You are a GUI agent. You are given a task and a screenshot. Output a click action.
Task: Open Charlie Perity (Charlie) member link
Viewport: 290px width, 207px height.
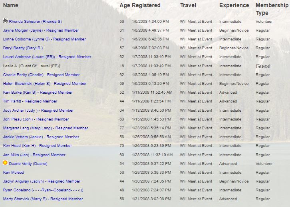point(41,75)
